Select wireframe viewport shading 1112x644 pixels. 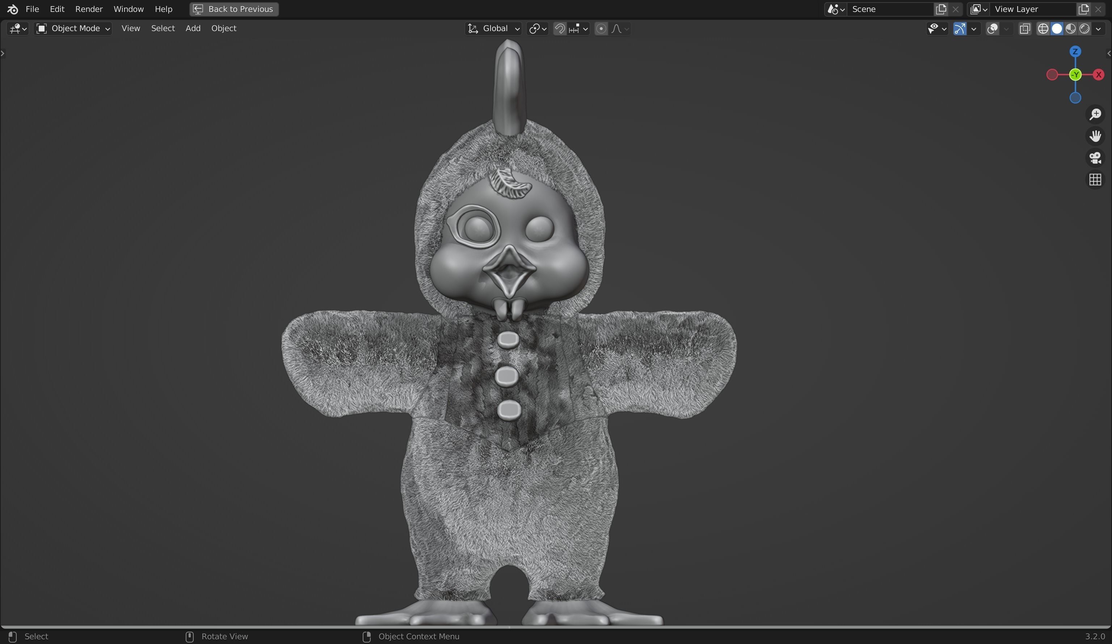1043,29
